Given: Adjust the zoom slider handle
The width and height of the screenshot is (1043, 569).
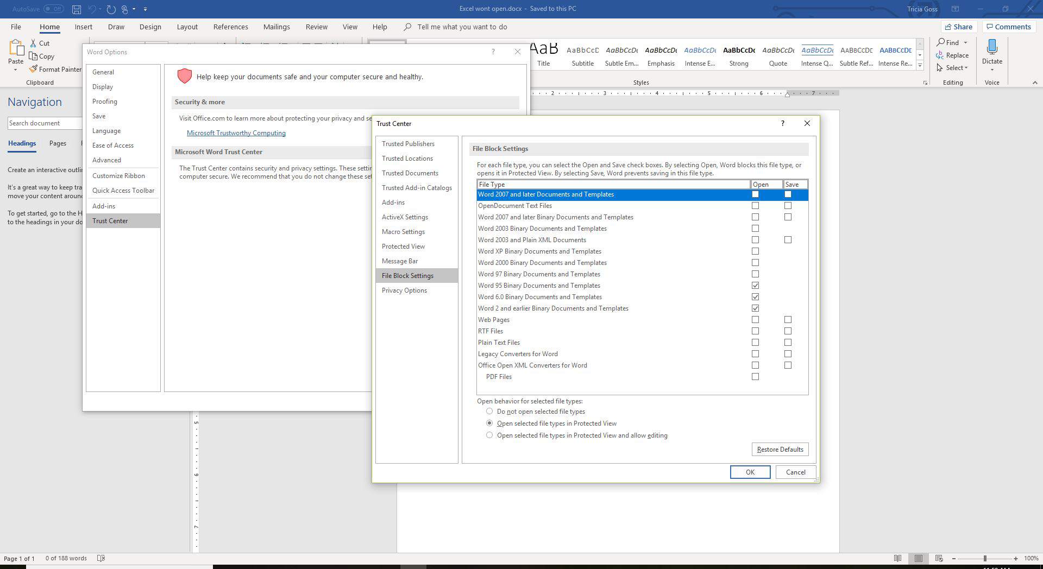Looking at the screenshot, I should coord(984,558).
